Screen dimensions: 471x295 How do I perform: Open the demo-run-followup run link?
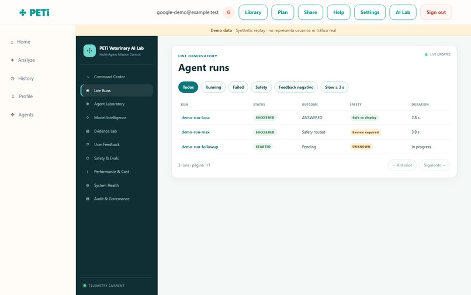pos(200,147)
